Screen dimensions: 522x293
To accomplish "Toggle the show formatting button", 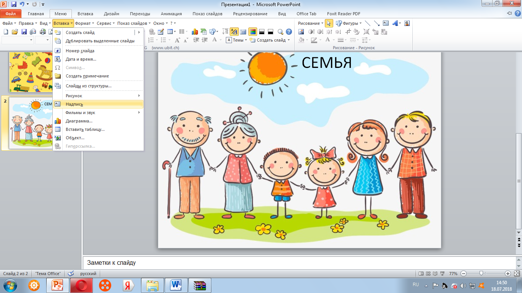I will [234, 32].
